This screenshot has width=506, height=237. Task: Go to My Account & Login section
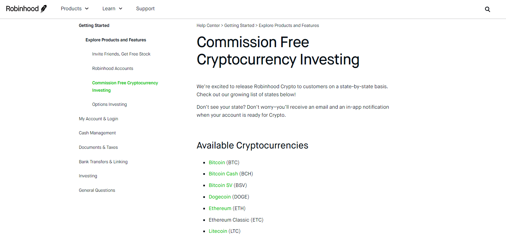98,118
